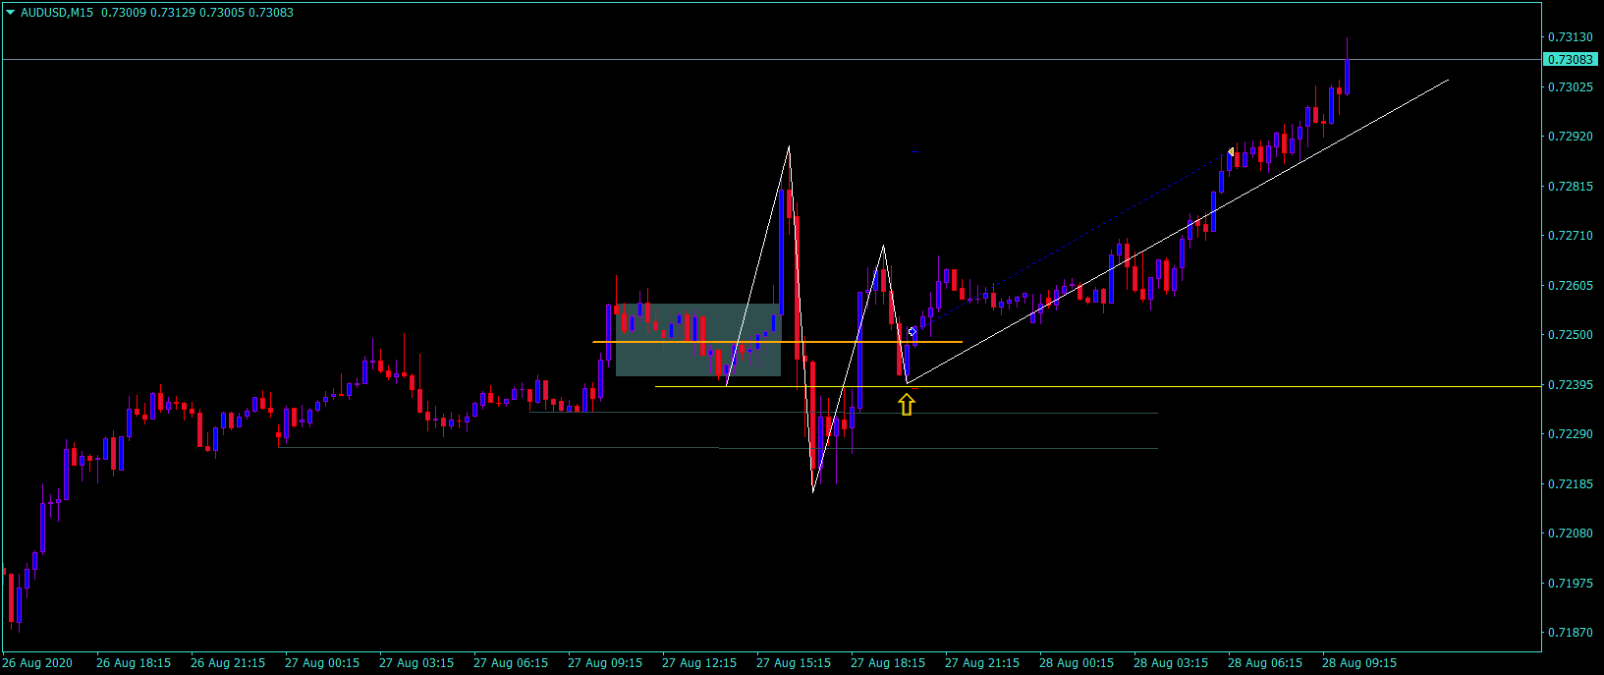Click the 28 Aug 06:15 time label
This screenshot has height=675, width=1604.
coord(1265,663)
